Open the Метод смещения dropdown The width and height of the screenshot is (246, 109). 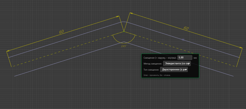pyautogui.click(x=177, y=64)
